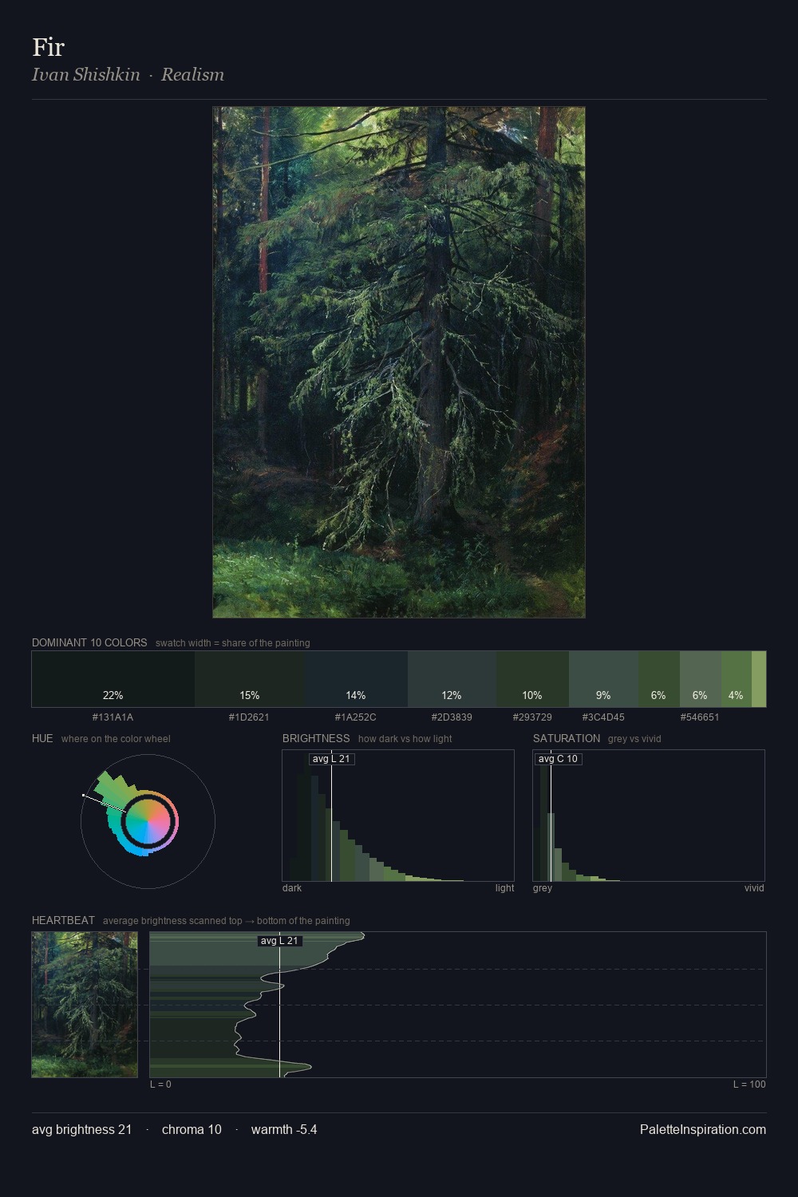Open the main Fir painting image

(399, 362)
